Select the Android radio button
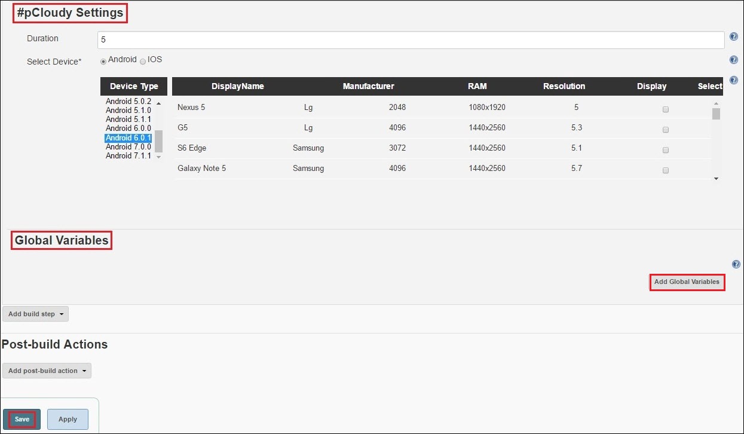This screenshot has height=434, width=744. (103, 62)
